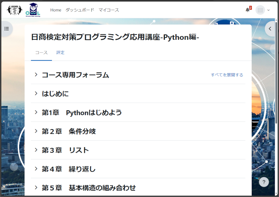Click the owl Web Learning logo
The height and width of the screenshot is (197, 279).
33,10
